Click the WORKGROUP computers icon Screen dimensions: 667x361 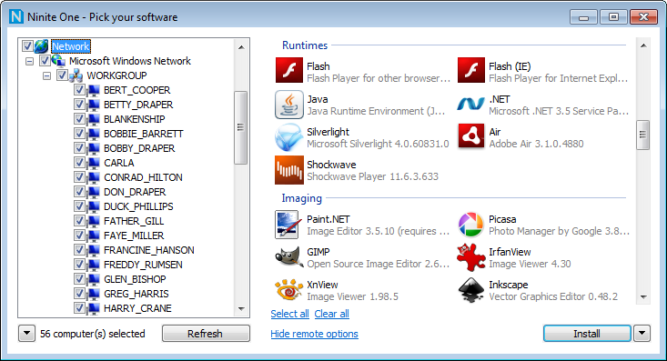point(76,75)
